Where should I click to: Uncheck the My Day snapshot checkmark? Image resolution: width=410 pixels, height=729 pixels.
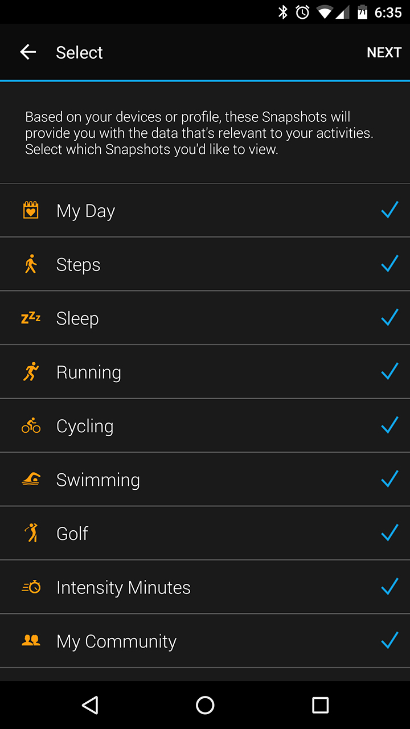click(389, 210)
